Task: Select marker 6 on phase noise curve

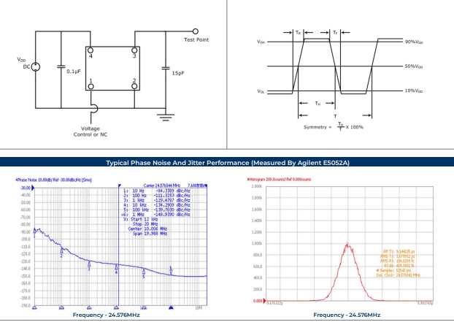Action: pyautogui.click(x=171, y=270)
